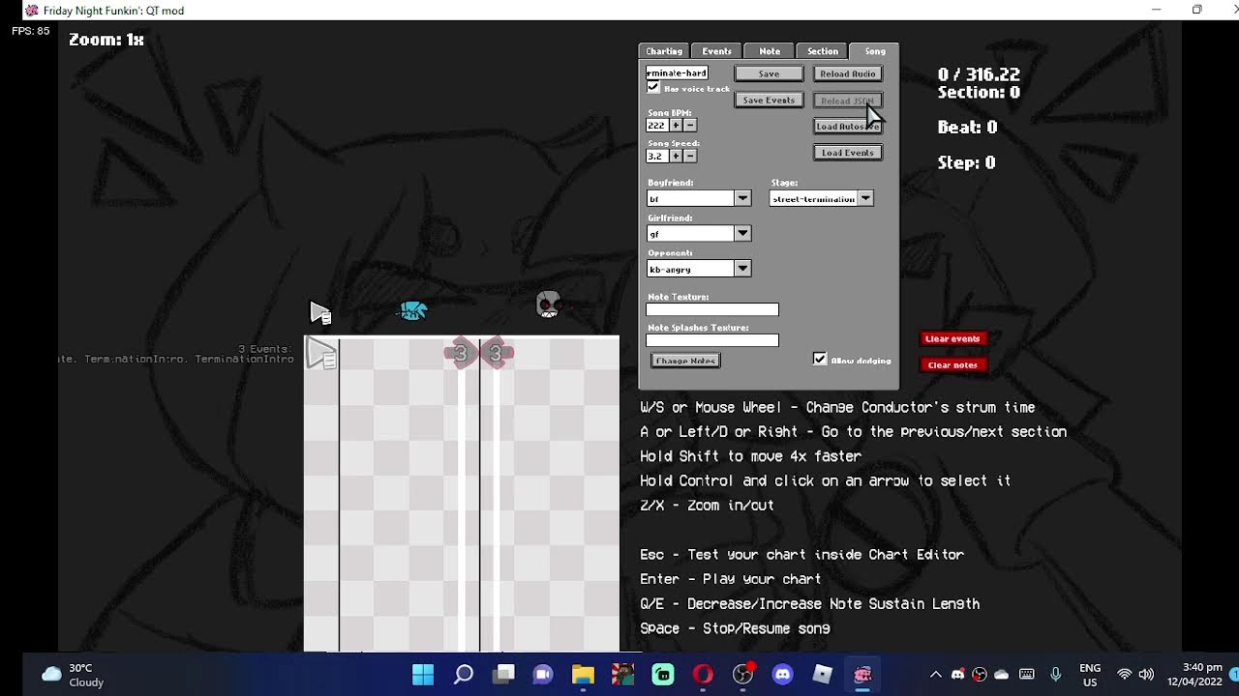Click the Reload JSON button

click(847, 101)
